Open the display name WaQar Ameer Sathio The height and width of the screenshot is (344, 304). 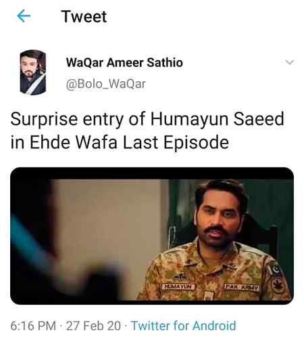(x=124, y=62)
